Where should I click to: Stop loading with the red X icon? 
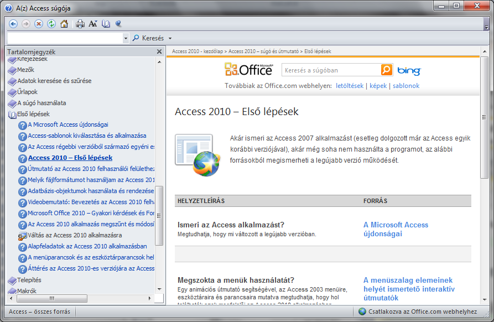39,24
